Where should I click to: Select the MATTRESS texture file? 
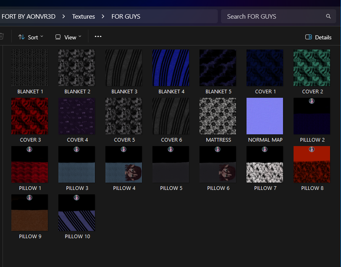click(x=218, y=116)
